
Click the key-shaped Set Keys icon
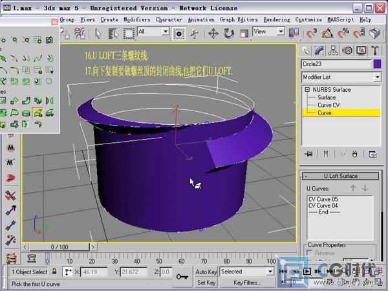pos(182,276)
